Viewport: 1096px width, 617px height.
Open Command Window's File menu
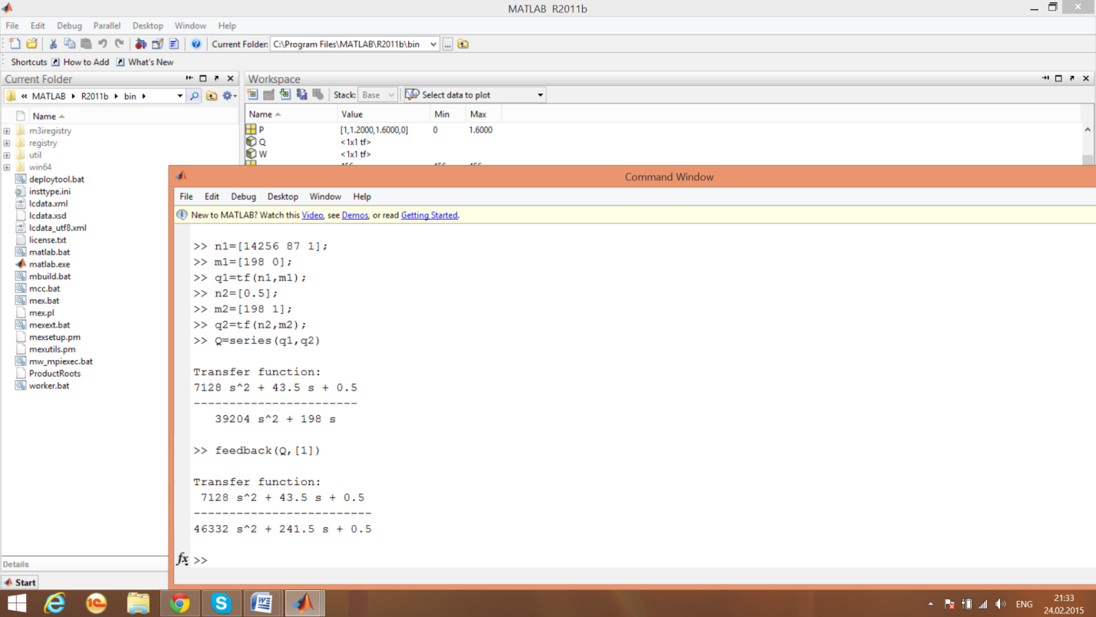point(186,196)
